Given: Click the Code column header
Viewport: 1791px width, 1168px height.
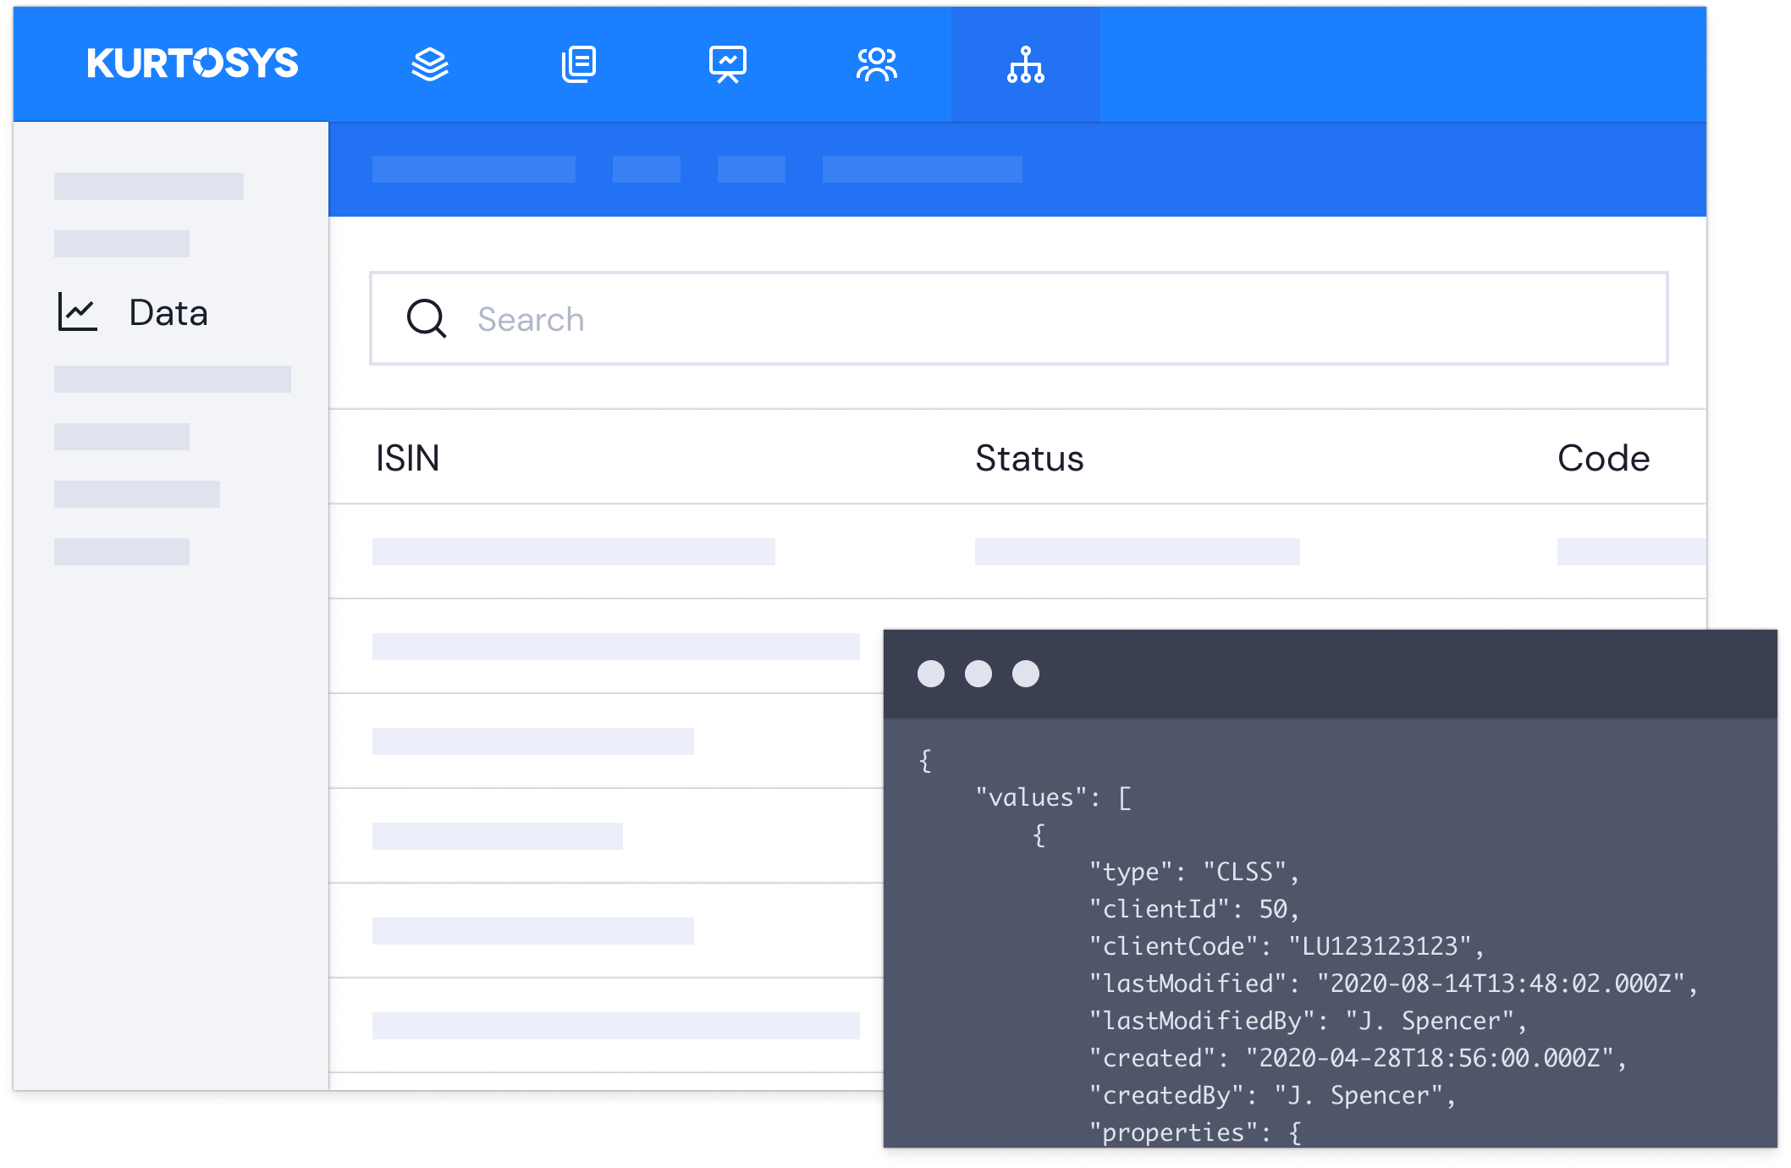Looking at the screenshot, I should [1603, 458].
